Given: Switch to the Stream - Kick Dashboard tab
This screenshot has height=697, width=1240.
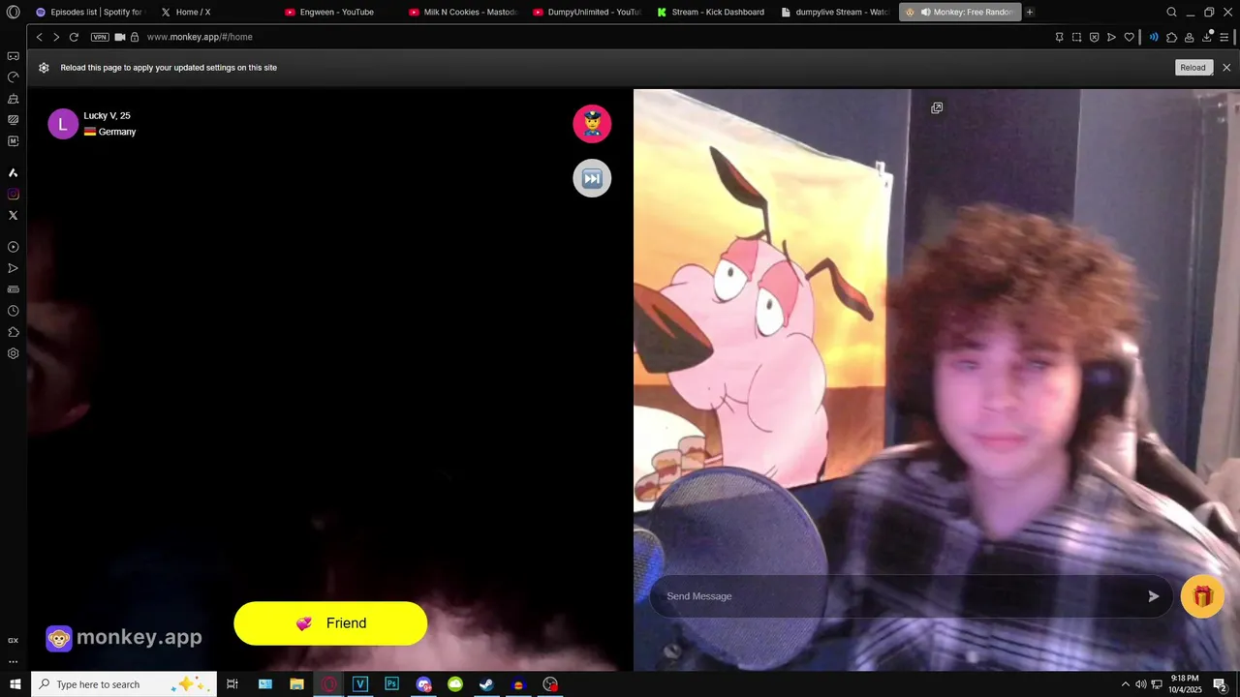Looking at the screenshot, I should pos(711,12).
